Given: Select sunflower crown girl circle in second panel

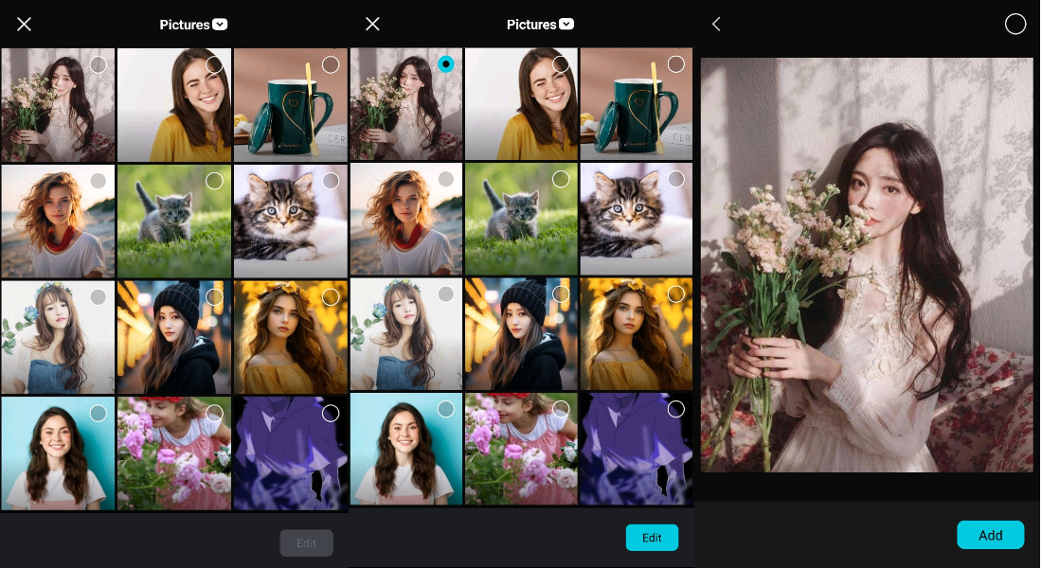Looking at the screenshot, I should pyautogui.click(x=675, y=294).
